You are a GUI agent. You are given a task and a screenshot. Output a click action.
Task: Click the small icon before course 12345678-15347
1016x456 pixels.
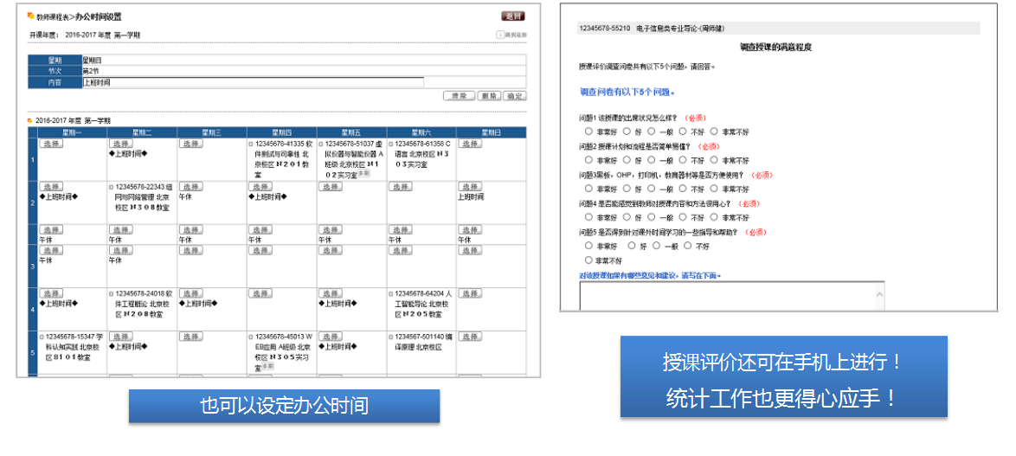point(41,337)
